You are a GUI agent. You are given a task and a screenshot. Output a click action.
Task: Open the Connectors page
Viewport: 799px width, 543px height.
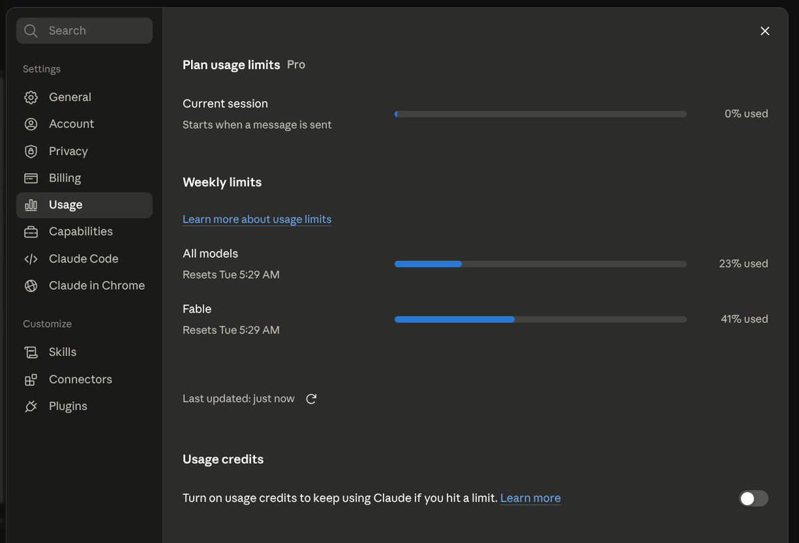click(85, 379)
